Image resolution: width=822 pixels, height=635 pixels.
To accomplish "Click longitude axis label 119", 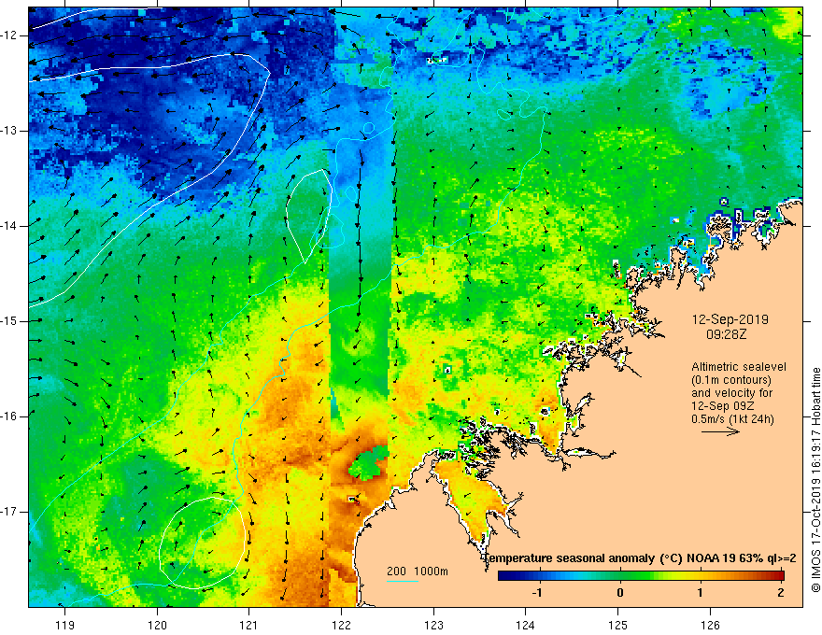I will [x=64, y=626].
